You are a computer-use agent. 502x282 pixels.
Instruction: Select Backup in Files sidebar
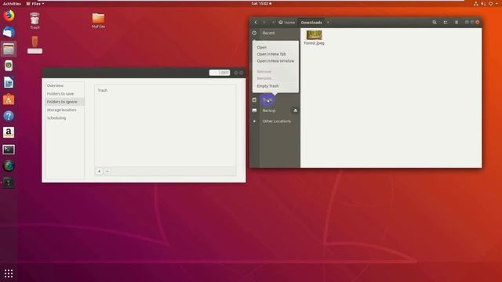269,110
